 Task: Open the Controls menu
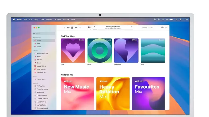(x=49, y=19)
